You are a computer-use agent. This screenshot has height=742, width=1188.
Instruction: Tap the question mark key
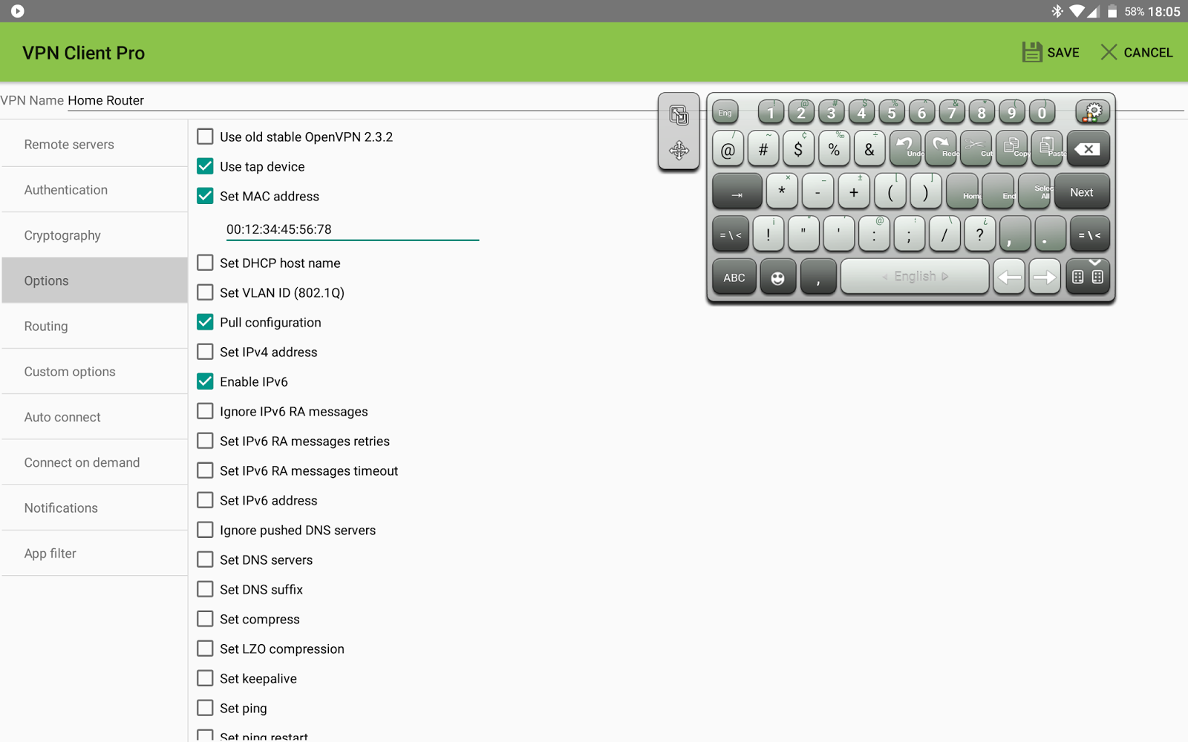980,234
